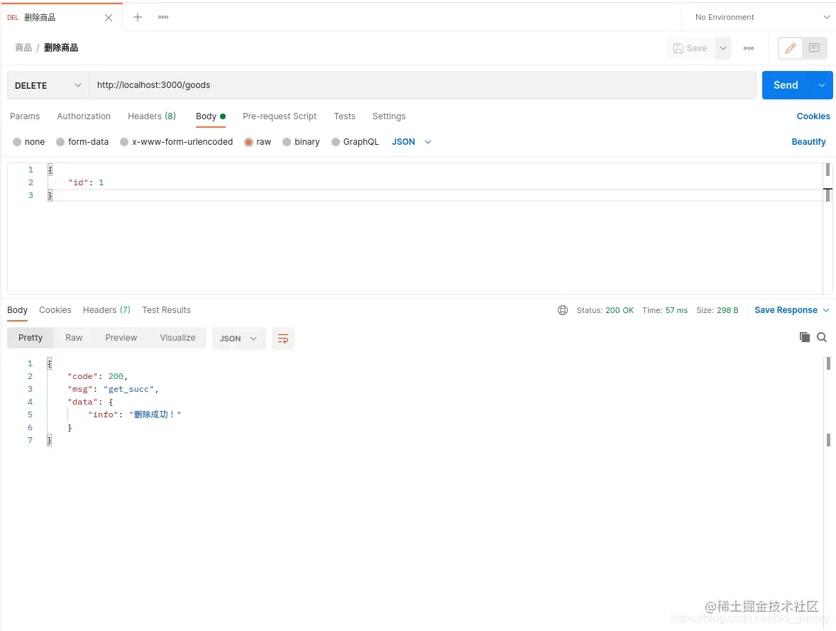Screen dimensions: 836x631
Task: Expand the Save options arrow
Action: 723,48
